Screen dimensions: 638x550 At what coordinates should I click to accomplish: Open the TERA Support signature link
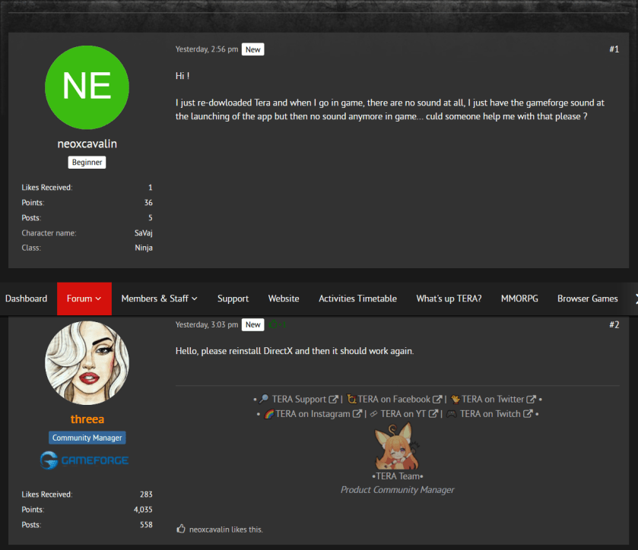299,399
